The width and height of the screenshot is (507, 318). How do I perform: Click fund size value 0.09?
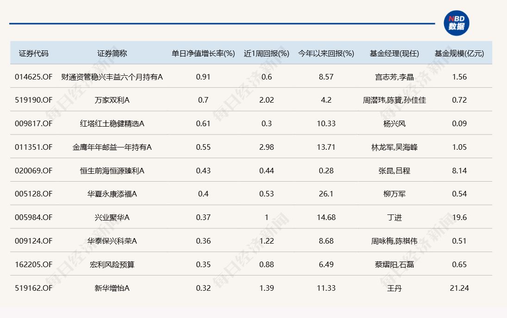click(459, 123)
